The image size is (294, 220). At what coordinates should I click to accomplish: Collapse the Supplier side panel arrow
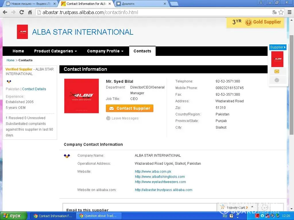tap(285, 47)
